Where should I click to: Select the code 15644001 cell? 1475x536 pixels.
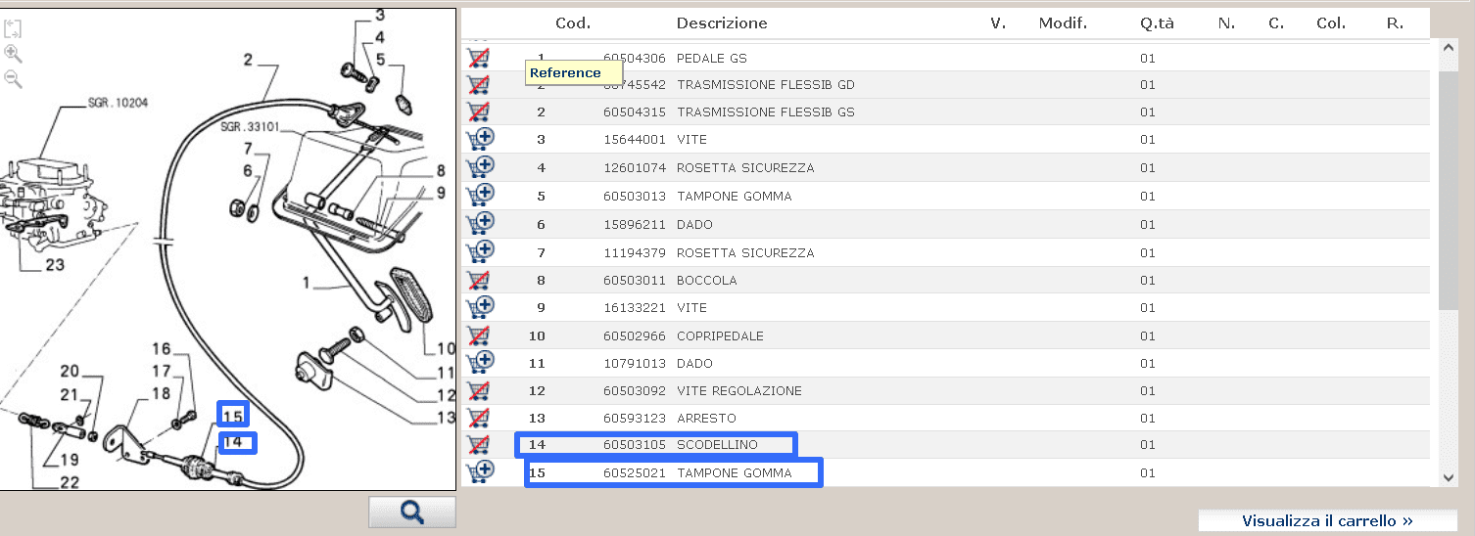pyautogui.click(x=635, y=139)
